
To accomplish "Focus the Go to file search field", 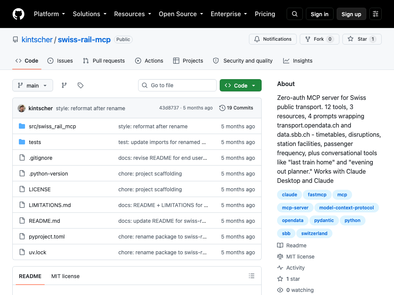I will [177, 85].
